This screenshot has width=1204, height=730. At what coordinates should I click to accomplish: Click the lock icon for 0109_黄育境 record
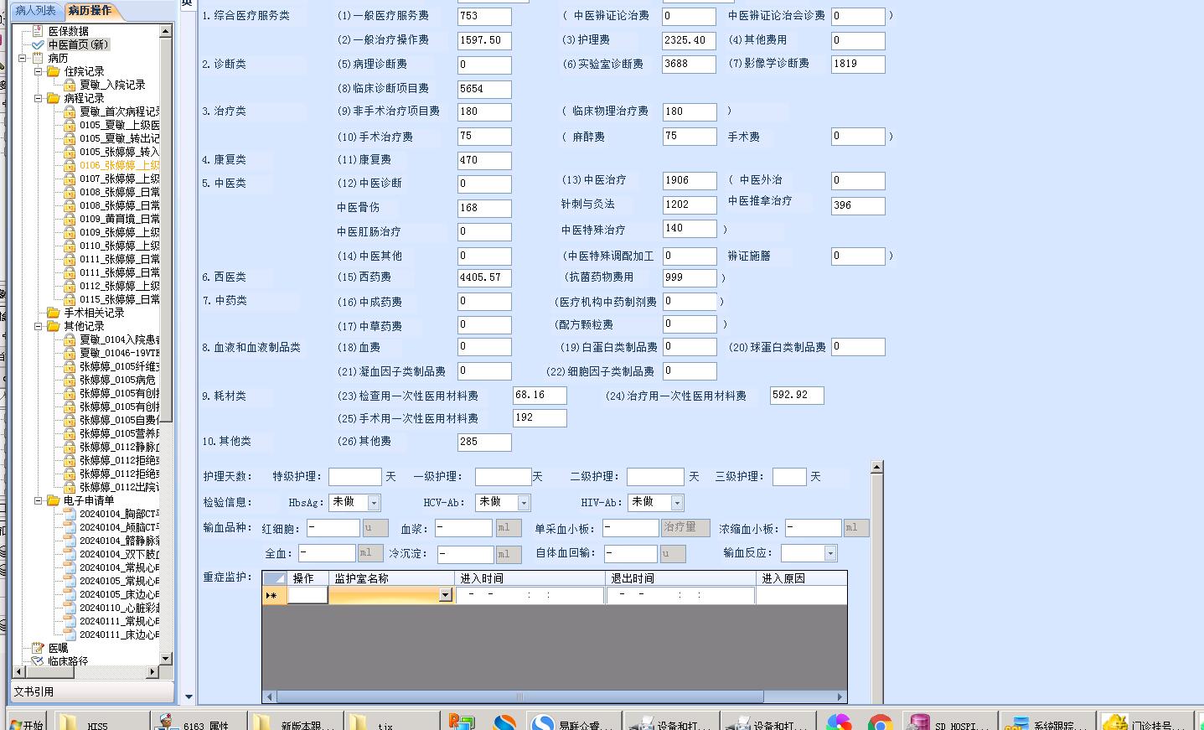pos(70,219)
